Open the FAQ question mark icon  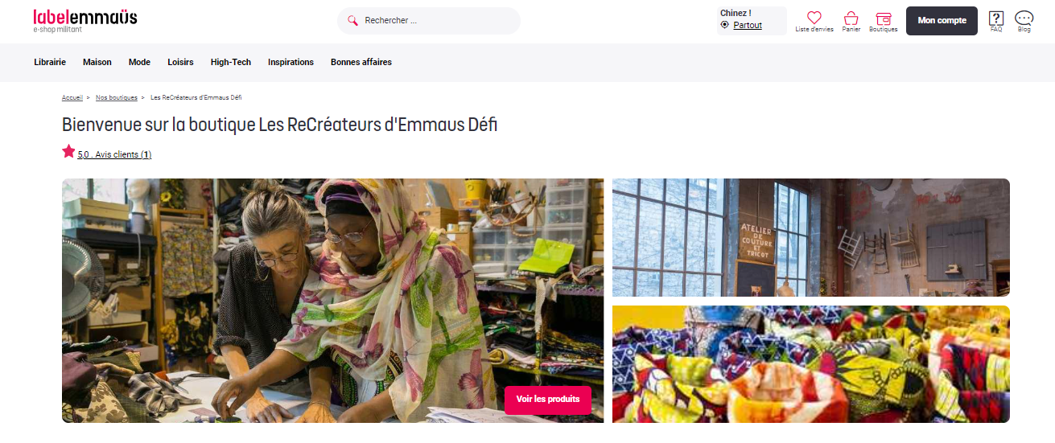[x=996, y=18]
